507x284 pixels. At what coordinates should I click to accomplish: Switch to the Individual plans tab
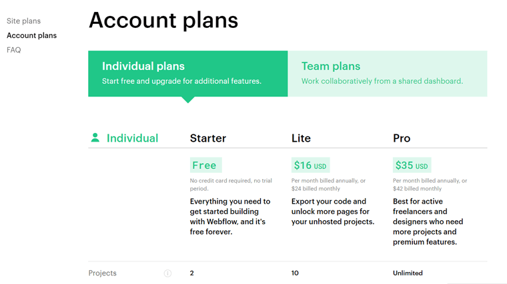[x=187, y=73]
